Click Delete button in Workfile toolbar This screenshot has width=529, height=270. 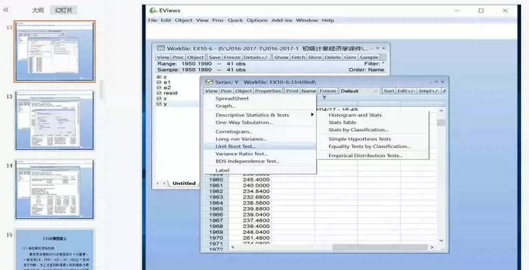[x=333, y=57]
